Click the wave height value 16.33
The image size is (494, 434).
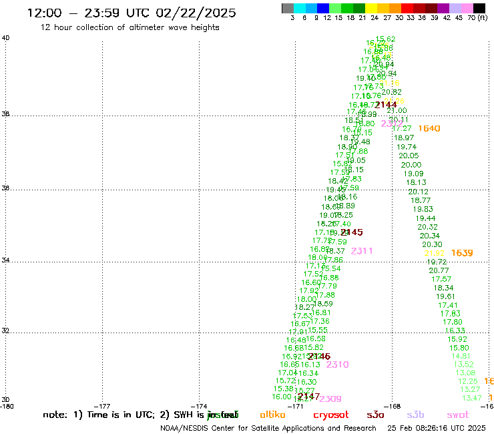(x=455, y=331)
